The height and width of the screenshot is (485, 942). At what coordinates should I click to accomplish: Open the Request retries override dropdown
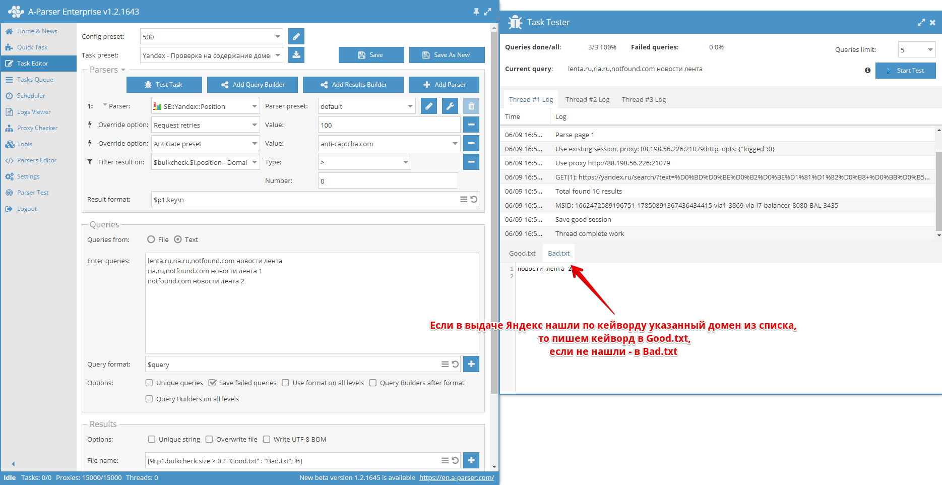tap(255, 125)
